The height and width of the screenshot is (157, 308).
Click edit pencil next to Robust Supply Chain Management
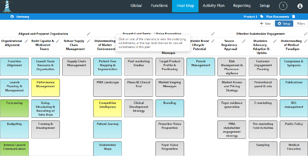[88, 41]
